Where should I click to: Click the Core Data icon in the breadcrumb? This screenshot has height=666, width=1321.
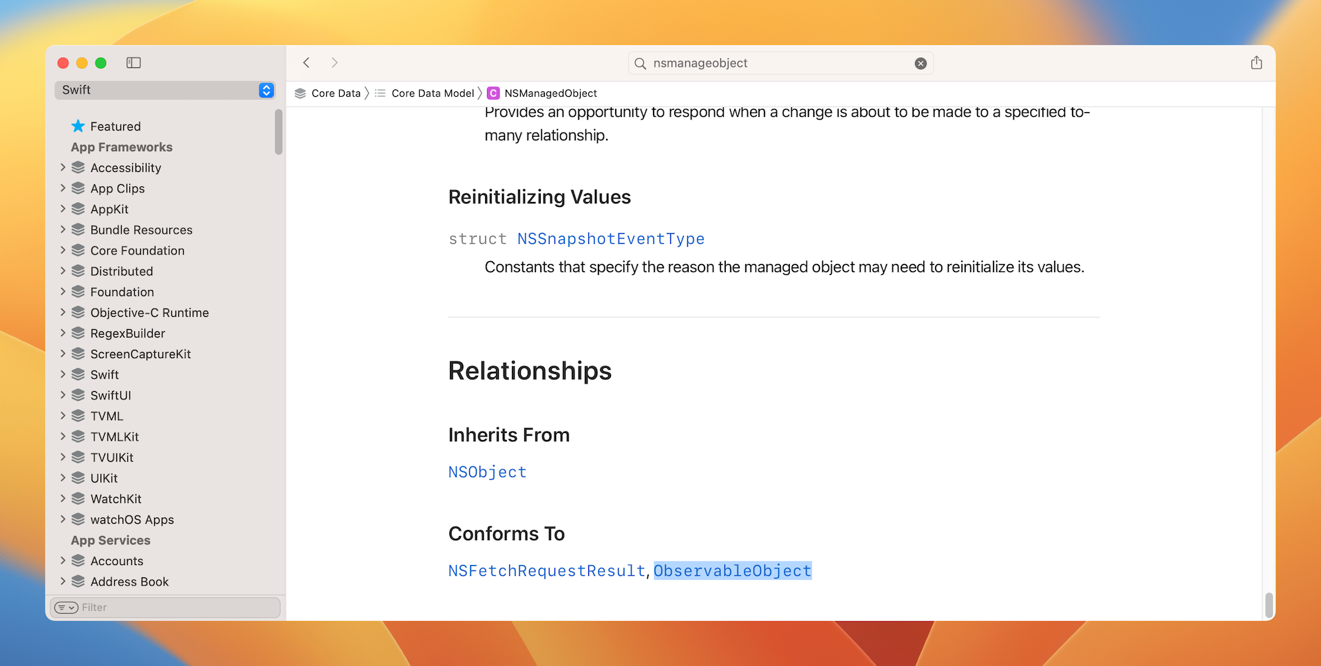click(x=299, y=93)
